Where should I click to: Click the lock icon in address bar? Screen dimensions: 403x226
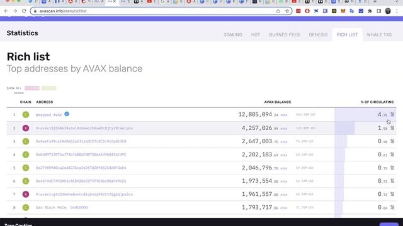click(x=35, y=11)
